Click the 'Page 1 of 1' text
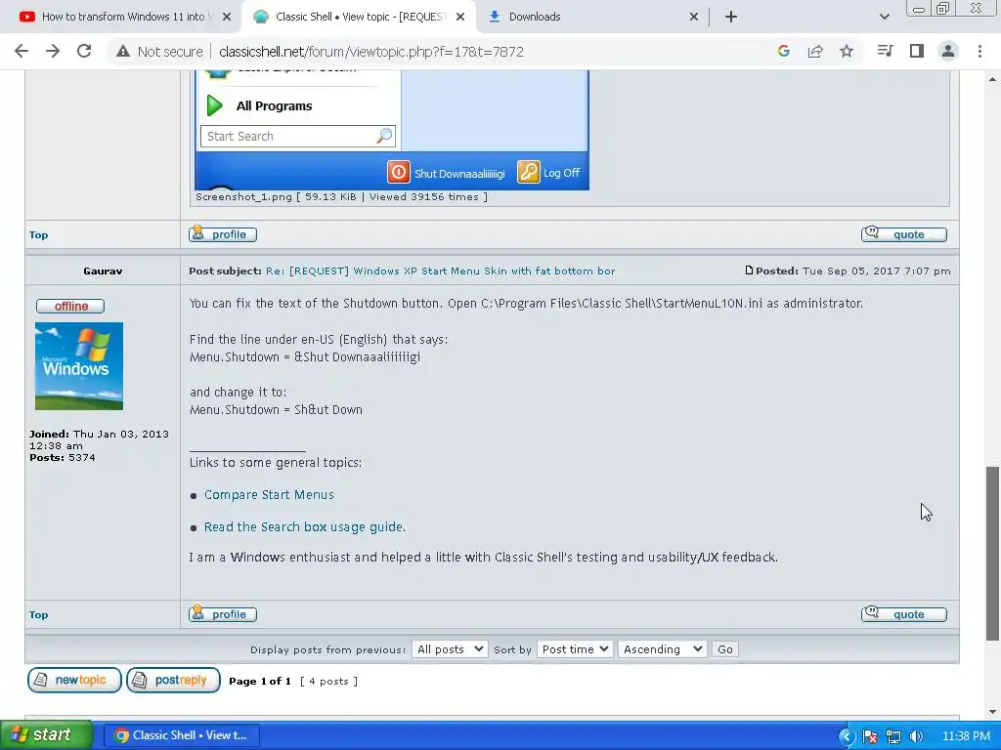Image resolution: width=1001 pixels, height=750 pixels. pos(260,681)
